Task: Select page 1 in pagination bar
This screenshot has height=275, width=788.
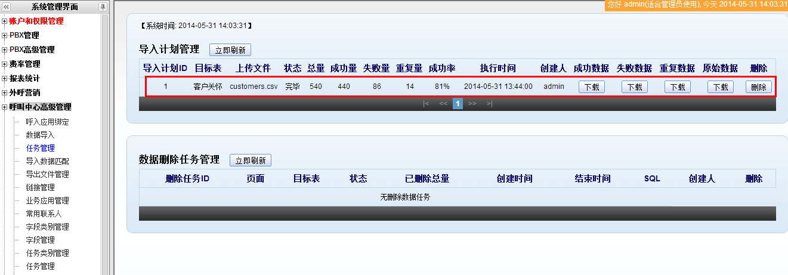Action: coord(458,104)
